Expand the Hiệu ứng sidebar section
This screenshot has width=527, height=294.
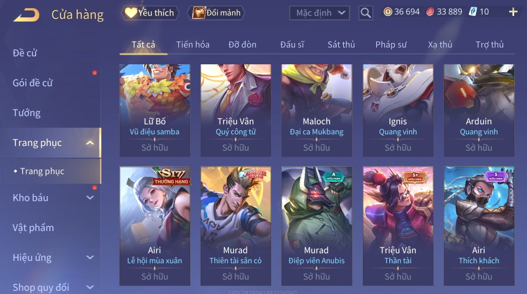click(x=90, y=257)
